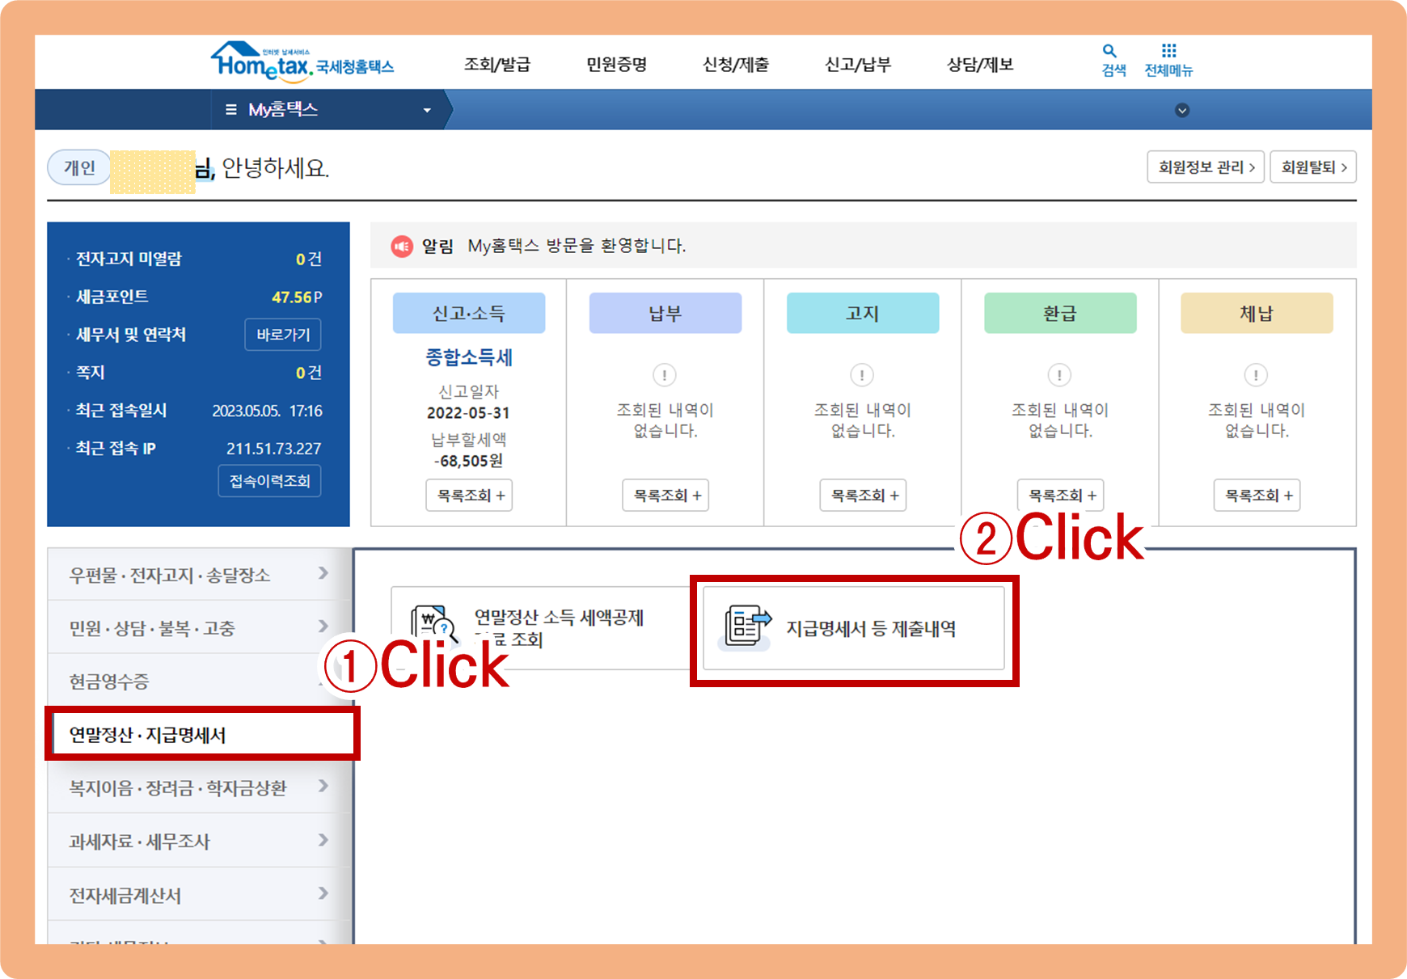Click the 알림 megaphone icon
The width and height of the screenshot is (1407, 979).
click(x=402, y=246)
